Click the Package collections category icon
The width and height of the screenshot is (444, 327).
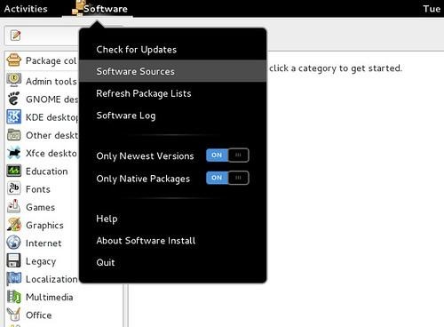13,60
